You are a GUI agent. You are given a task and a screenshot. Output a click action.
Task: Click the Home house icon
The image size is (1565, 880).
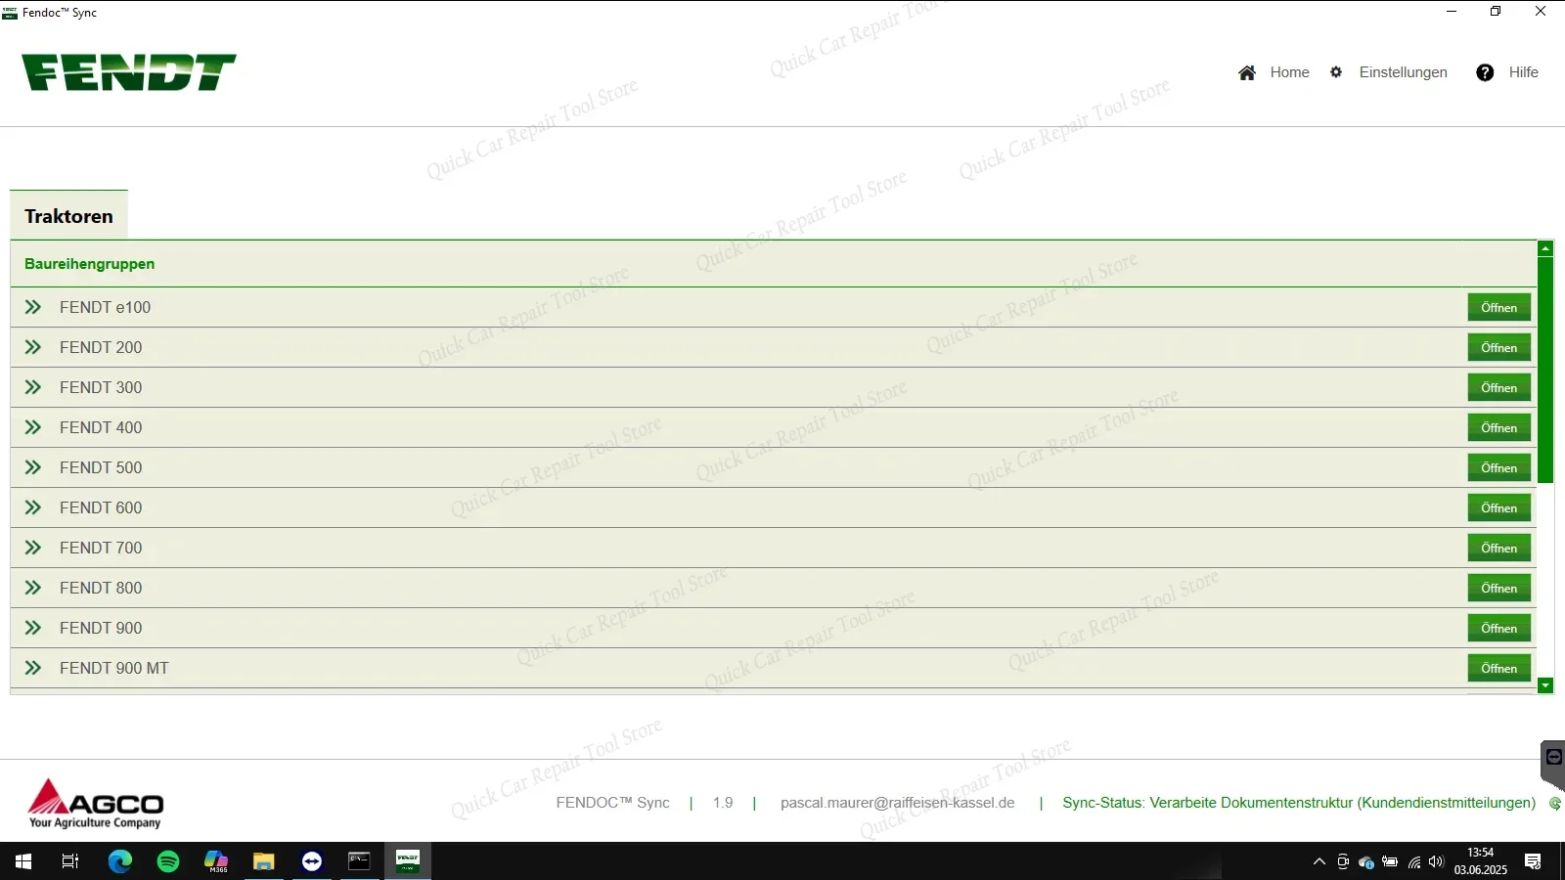1247,72
